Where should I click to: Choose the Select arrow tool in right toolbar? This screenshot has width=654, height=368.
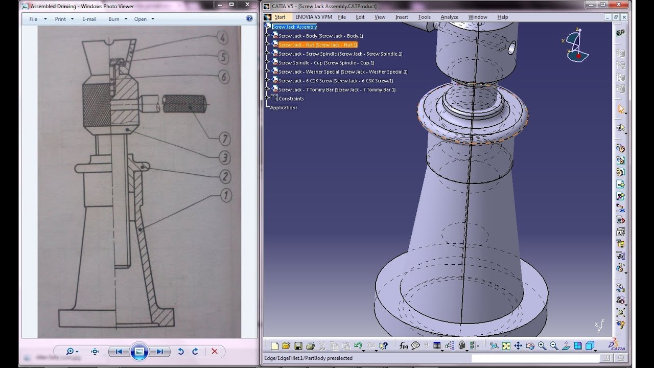coord(621,109)
